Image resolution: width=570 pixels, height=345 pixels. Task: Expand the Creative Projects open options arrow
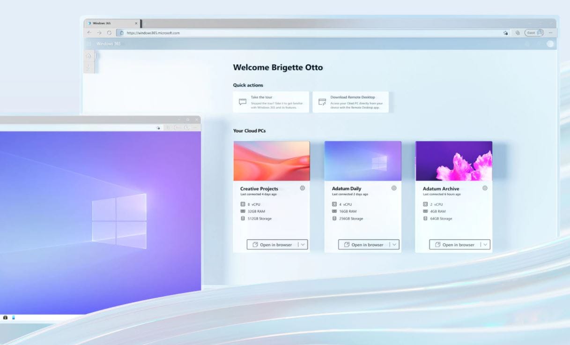pos(303,245)
